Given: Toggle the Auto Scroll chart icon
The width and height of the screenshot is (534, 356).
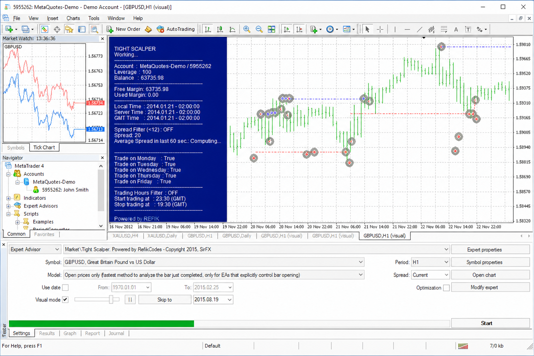Looking at the screenshot, I should [x=286, y=29].
